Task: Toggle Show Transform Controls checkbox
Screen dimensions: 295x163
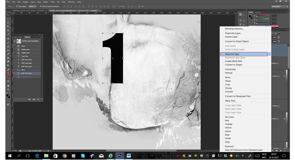Action: pos(40,6)
